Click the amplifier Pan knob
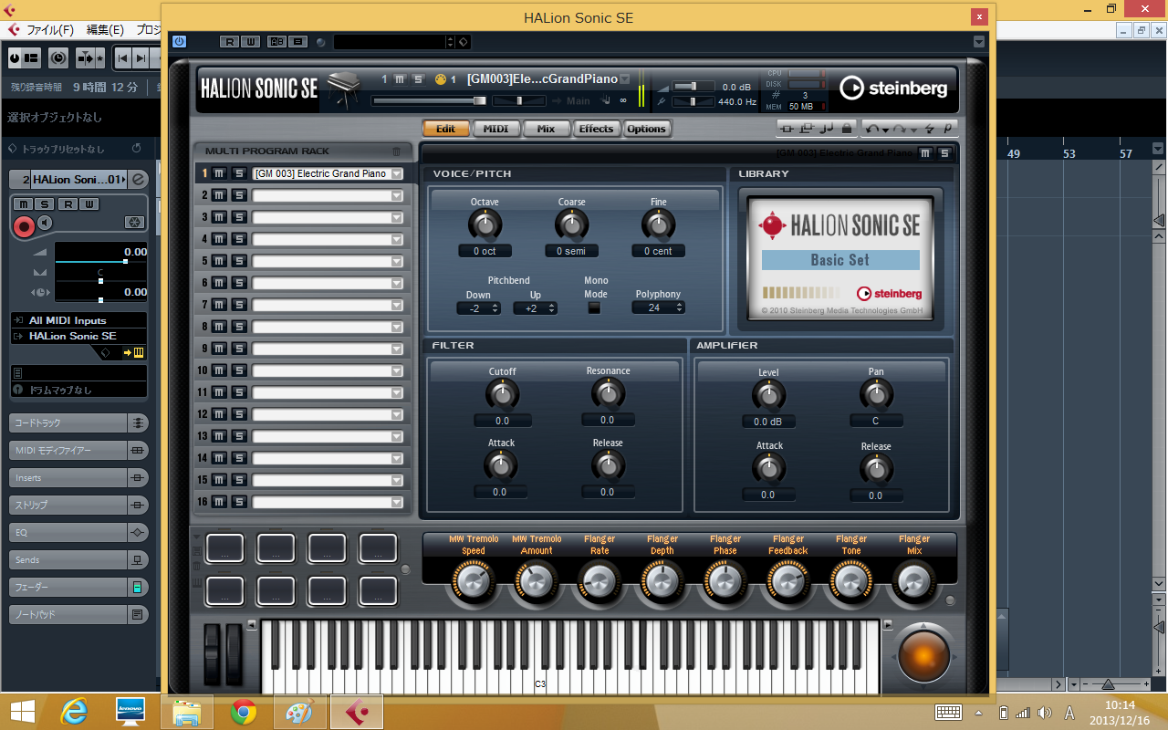Screen dimensions: 1168x730 (876, 395)
